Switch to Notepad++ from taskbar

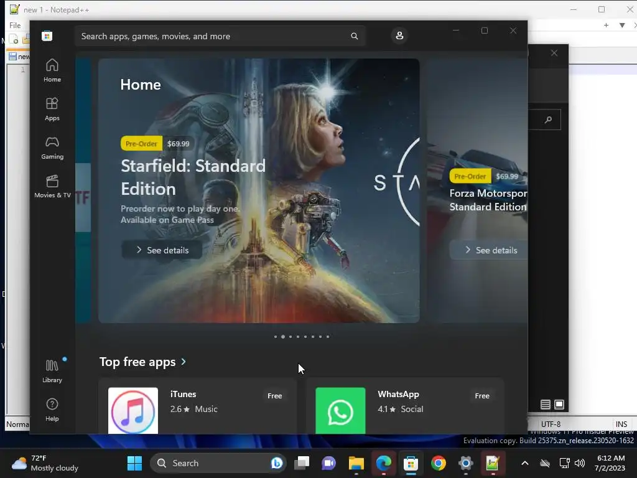point(493,463)
